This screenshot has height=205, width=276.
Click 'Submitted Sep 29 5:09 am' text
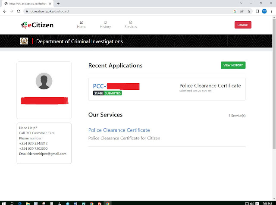point(195,91)
